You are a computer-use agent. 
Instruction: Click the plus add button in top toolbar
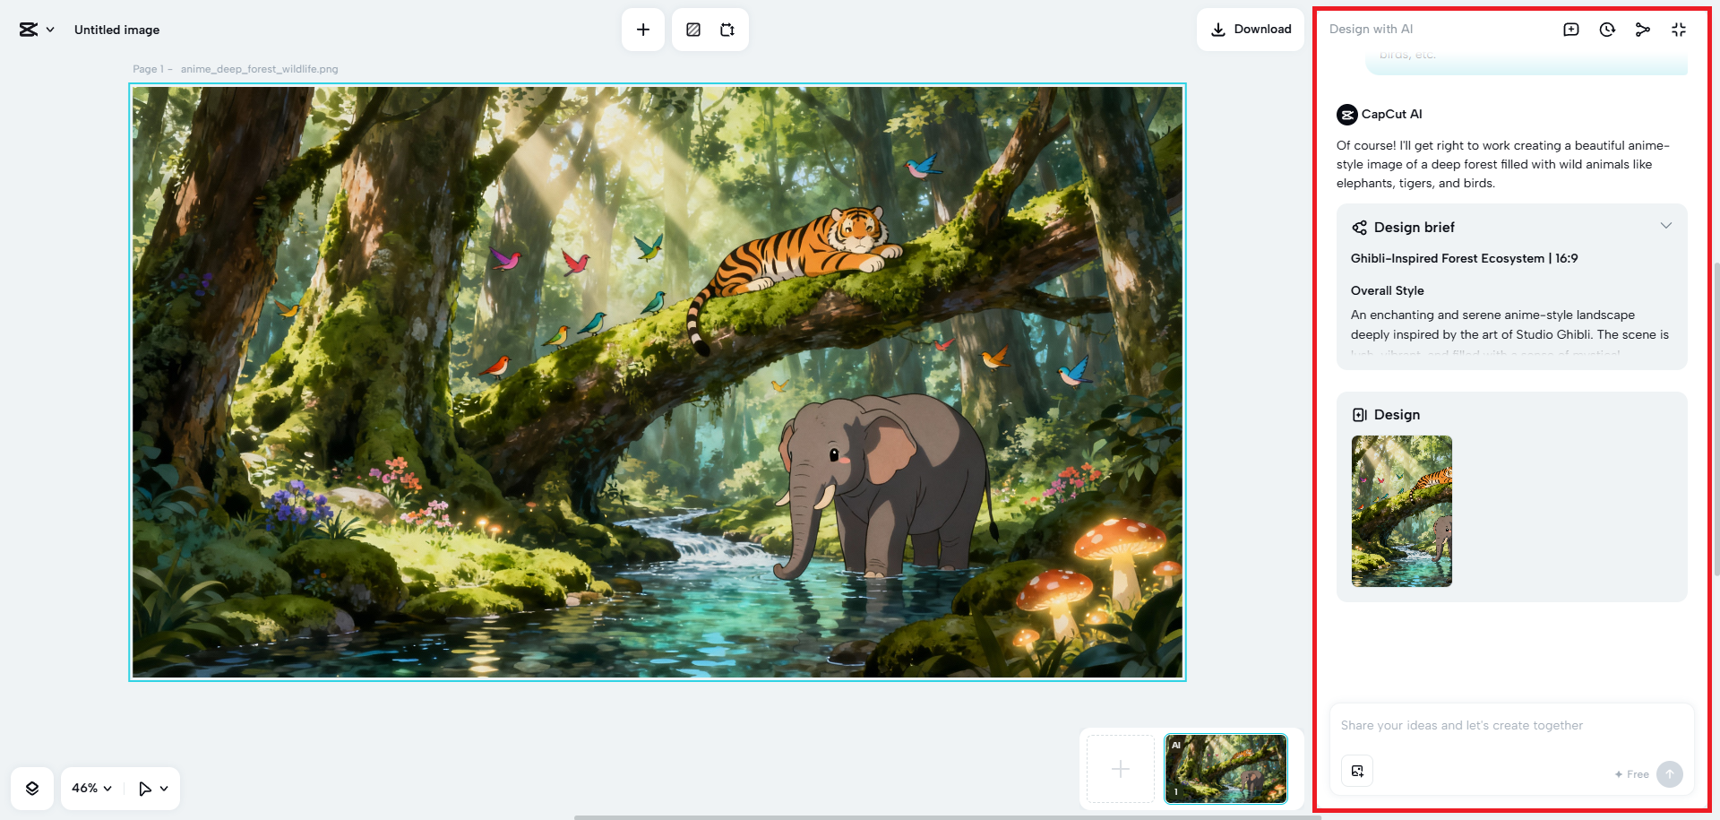click(643, 30)
